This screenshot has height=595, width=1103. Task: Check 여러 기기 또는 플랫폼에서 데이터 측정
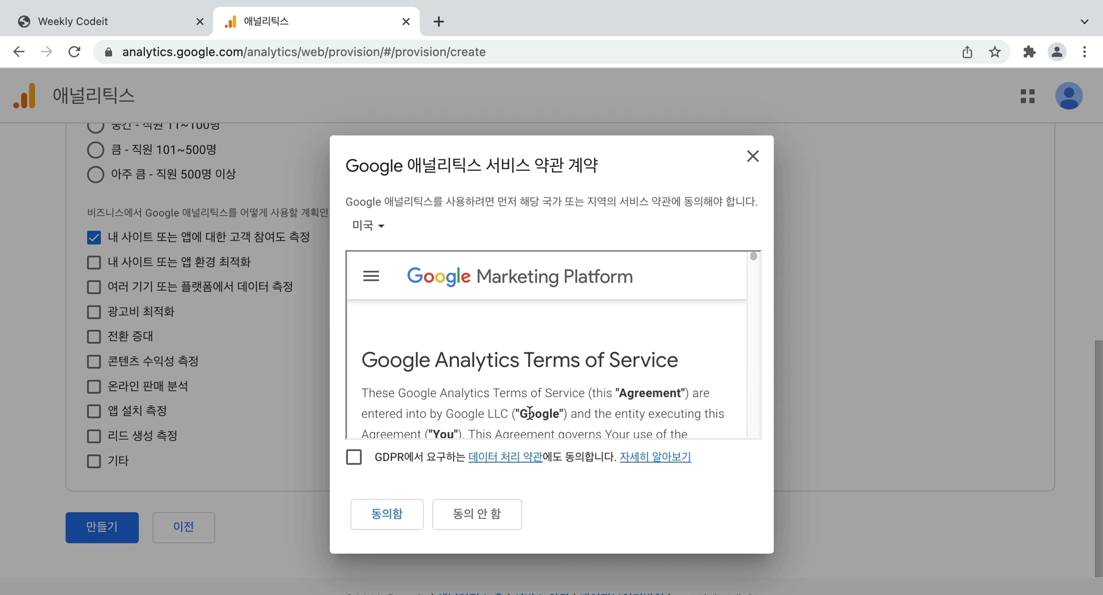pyautogui.click(x=94, y=287)
